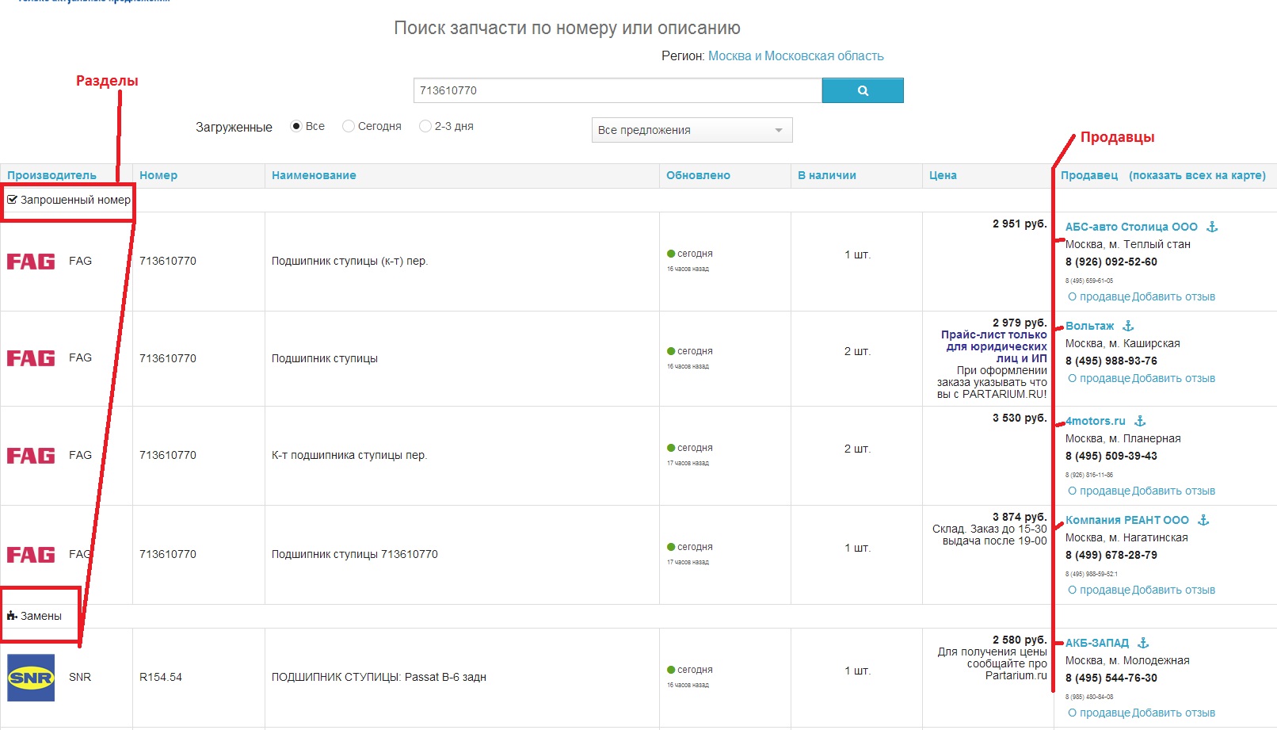Click the Запрошенный номер section row
1277x730 pixels.
click(x=638, y=200)
